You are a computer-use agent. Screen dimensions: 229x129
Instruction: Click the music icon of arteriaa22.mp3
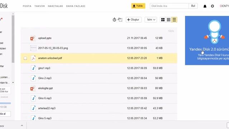tap(33, 108)
